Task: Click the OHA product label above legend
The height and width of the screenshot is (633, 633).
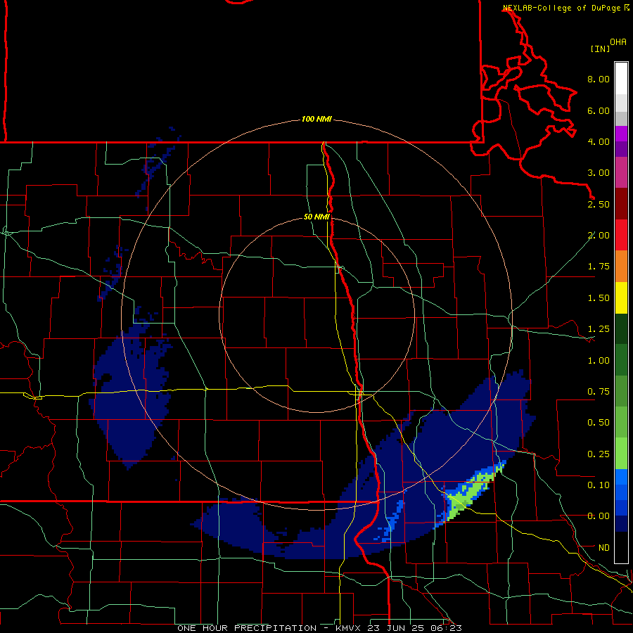Action: pyautogui.click(x=618, y=42)
